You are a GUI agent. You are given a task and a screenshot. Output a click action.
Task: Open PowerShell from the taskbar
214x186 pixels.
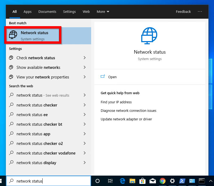(182, 181)
